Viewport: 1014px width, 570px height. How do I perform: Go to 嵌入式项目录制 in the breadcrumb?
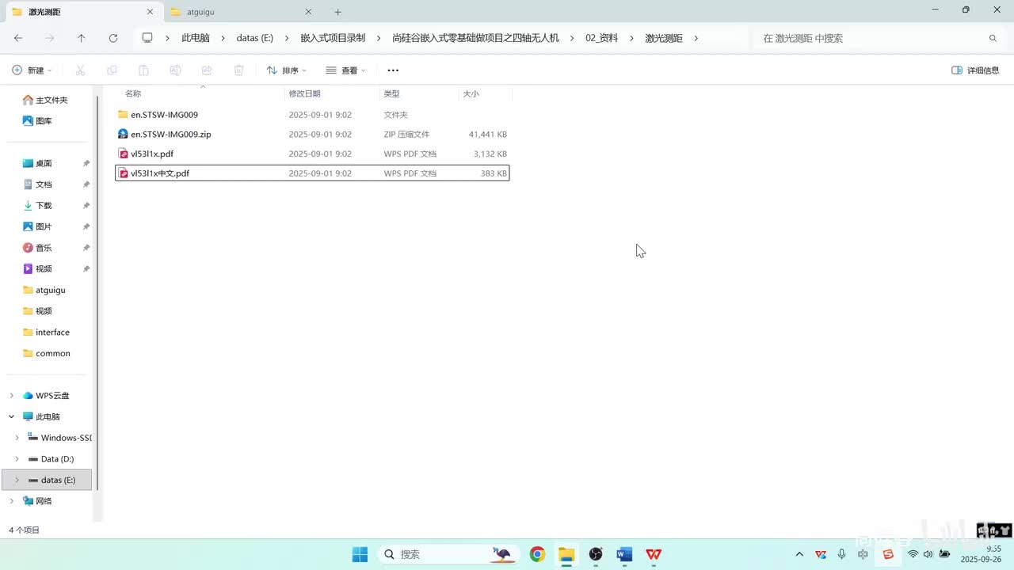[x=333, y=38]
